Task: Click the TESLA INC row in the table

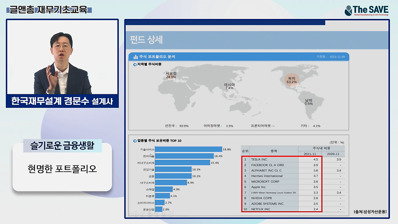Action: [x=293, y=159]
